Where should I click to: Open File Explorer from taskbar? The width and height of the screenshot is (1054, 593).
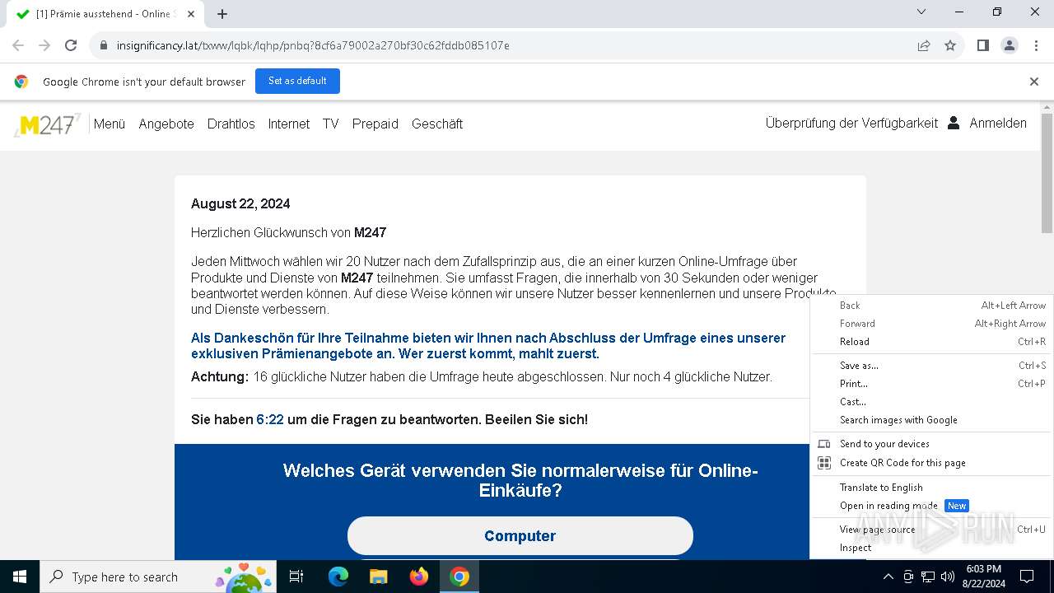coord(378,577)
